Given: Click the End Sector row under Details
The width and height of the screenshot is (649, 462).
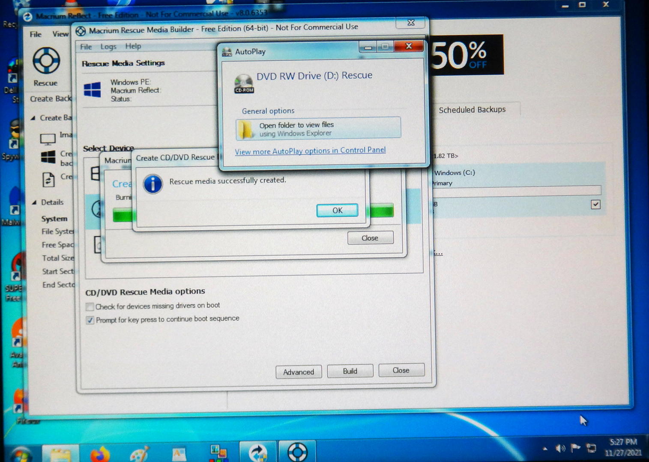Looking at the screenshot, I should (58, 285).
